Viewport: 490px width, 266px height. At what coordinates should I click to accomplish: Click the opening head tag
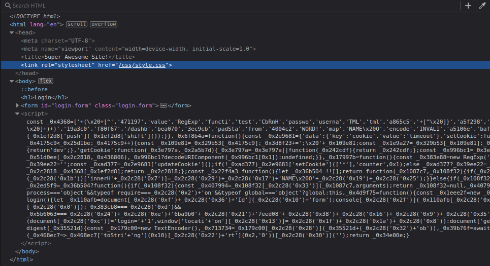point(25,32)
